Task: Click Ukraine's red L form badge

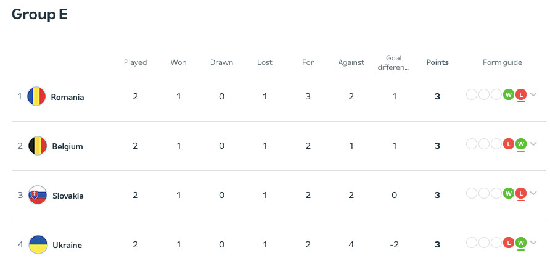Action: point(509,243)
